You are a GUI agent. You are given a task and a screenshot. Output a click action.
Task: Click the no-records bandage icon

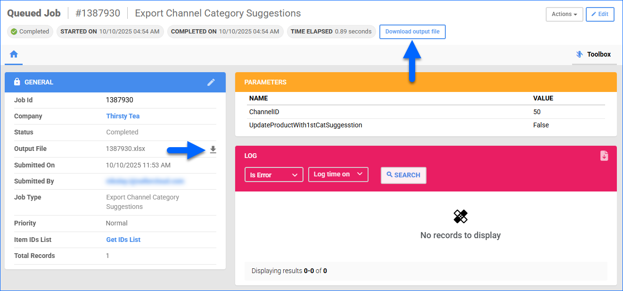pyautogui.click(x=460, y=216)
